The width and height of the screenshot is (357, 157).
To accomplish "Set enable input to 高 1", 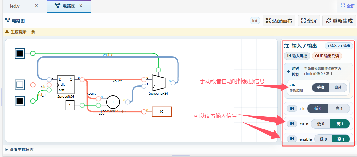I will pyautogui.click(x=341, y=139).
